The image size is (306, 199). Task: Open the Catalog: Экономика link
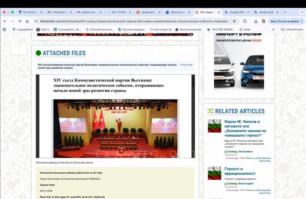(x=238, y=151)
